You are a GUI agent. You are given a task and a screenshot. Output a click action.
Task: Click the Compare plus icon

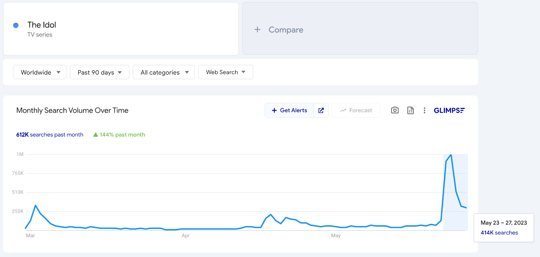[x=258, y=30]
